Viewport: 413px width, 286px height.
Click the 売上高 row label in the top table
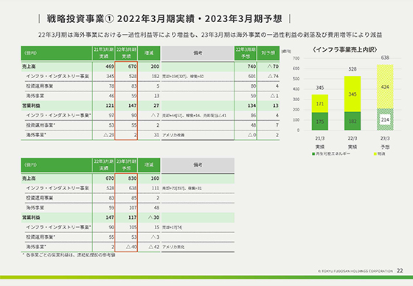coord(29,66)
